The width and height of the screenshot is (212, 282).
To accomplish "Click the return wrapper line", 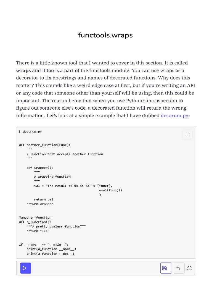I will click(x=40, y=204).
